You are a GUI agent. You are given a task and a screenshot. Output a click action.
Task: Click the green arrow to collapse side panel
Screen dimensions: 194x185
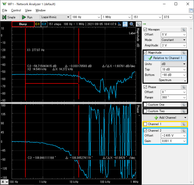point(144,24)
